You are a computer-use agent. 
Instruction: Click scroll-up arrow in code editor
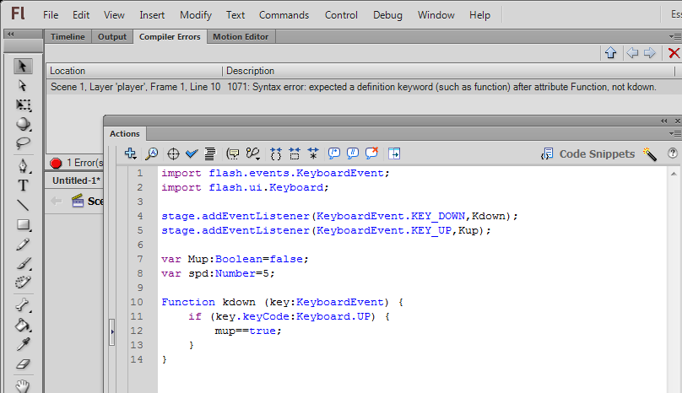point(674,174)
